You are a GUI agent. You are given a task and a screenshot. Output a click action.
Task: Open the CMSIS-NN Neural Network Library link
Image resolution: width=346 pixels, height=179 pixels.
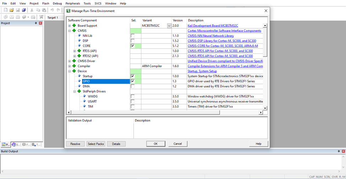point(211,36)
